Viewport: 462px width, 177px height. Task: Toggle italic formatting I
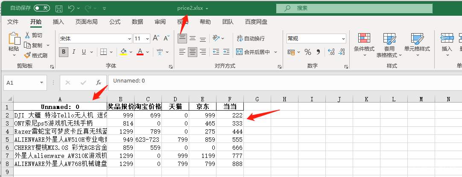(74, 52)
